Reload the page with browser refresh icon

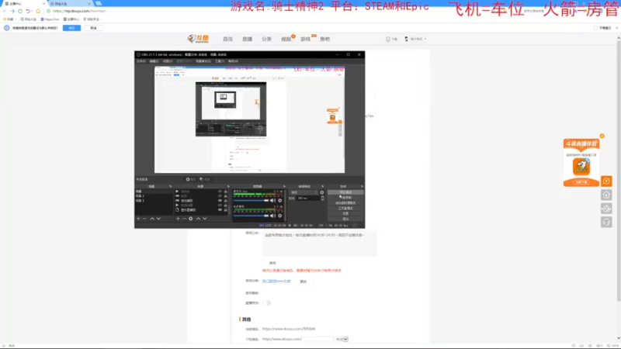pyautogui.click(x=20, y=11)
